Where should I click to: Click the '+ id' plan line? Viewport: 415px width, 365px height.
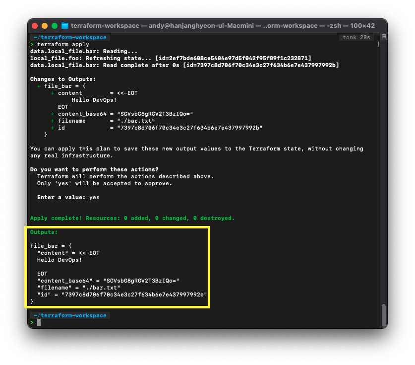(157, 128)
